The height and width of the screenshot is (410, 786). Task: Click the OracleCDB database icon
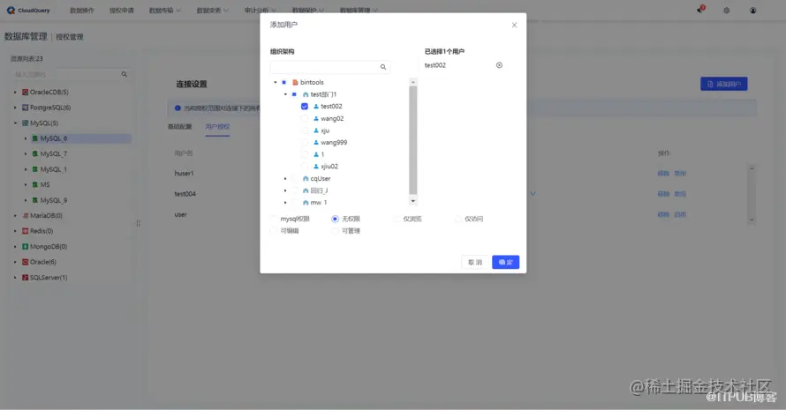pos(25,92)
